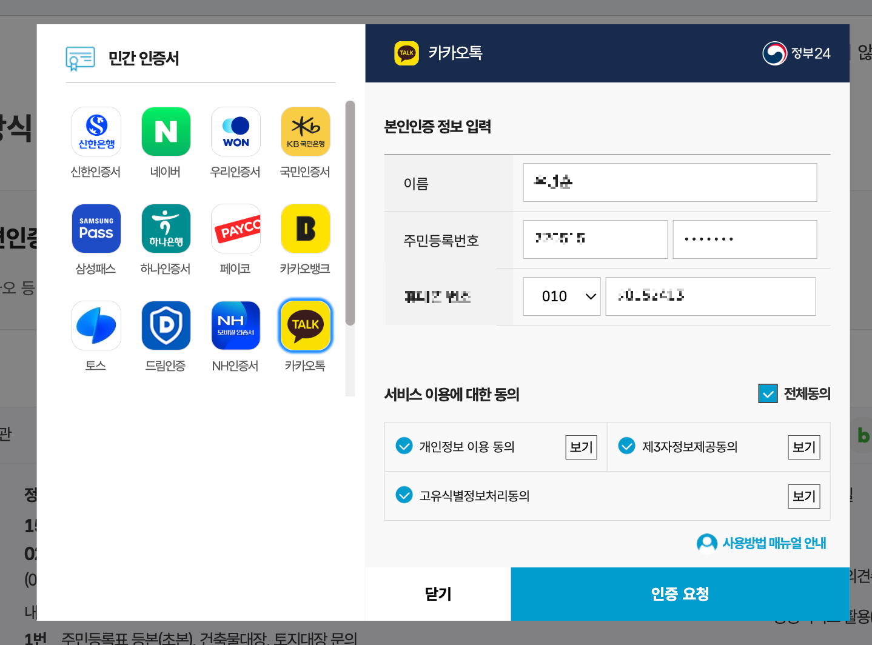Click the KakaoTalk logo in the header
Screen dimensions: 872x645
[406, 53]
